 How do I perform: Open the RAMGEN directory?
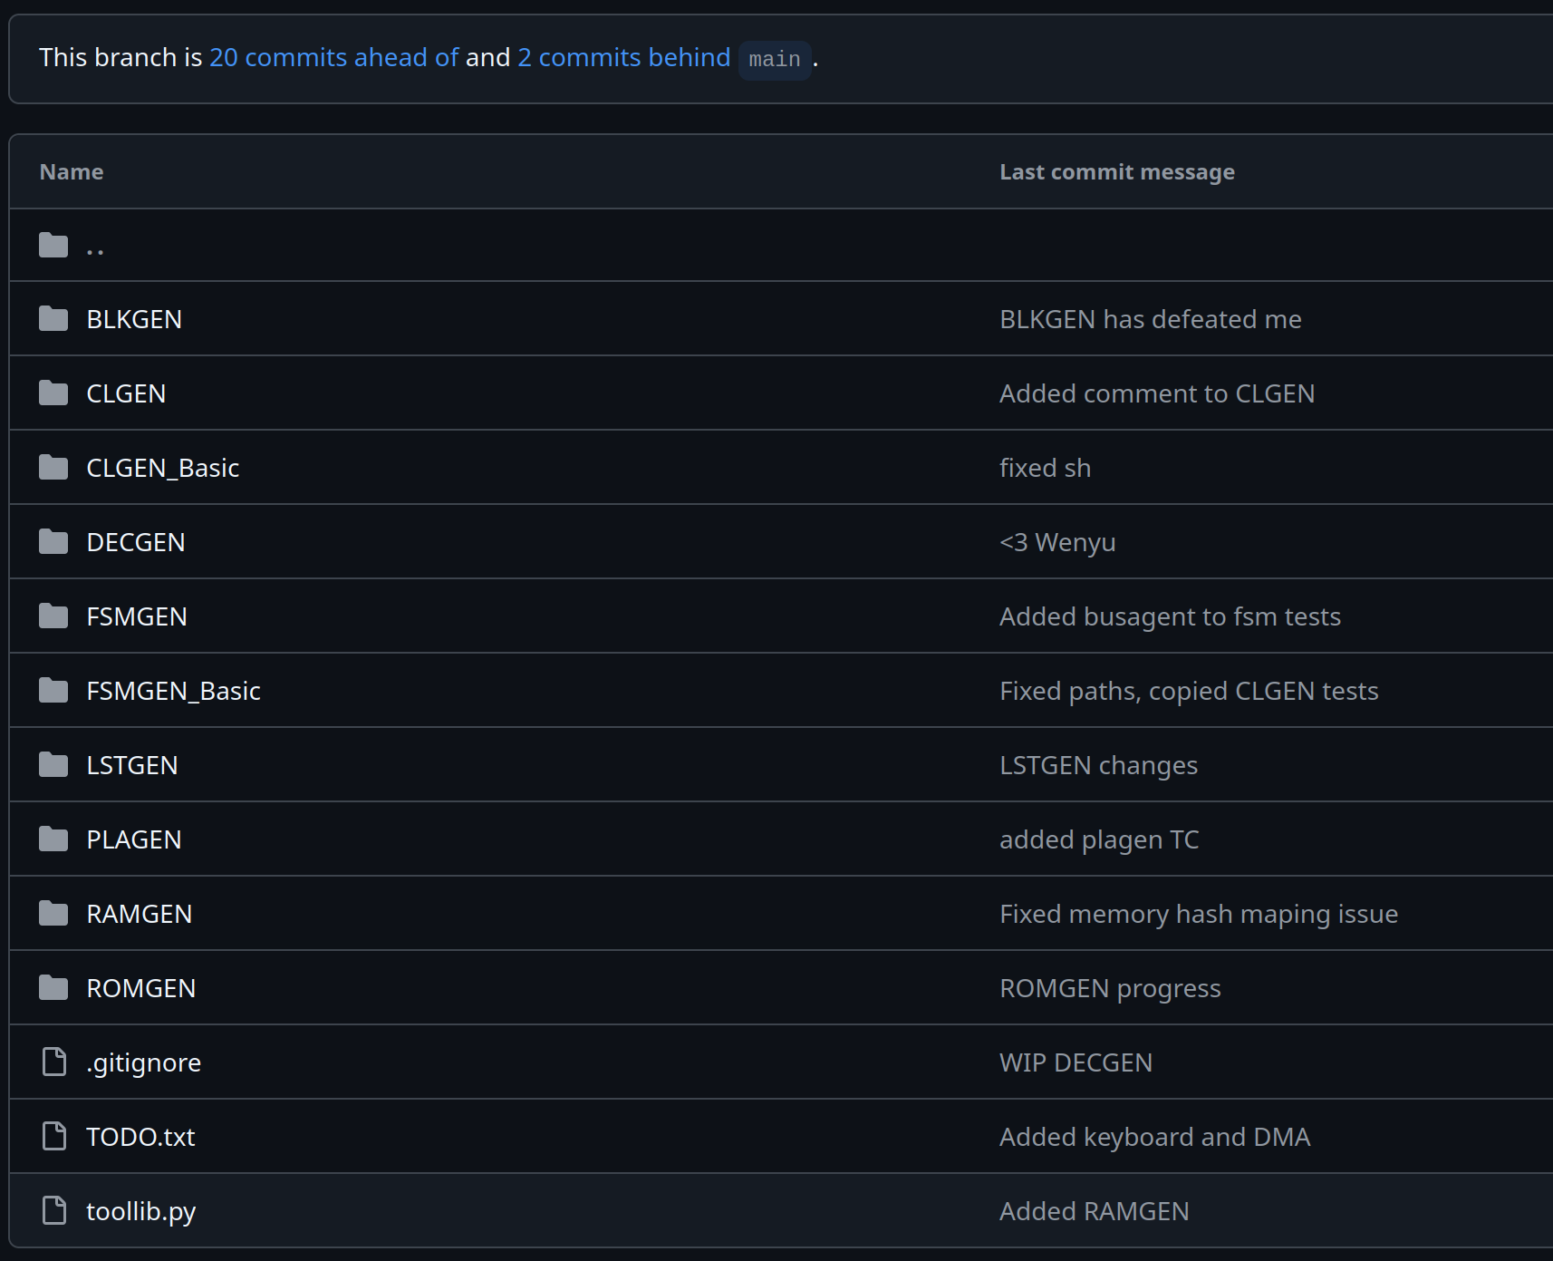pos(140,914)
